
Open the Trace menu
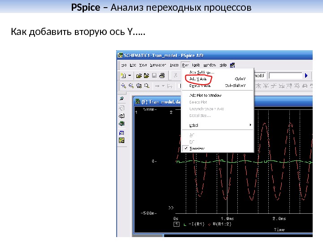[174, 65]
